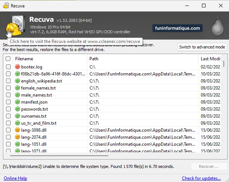Check the lang-3098.dll checkbox
229x182 pixels.
pyautogui.click(x=8, y=130)
